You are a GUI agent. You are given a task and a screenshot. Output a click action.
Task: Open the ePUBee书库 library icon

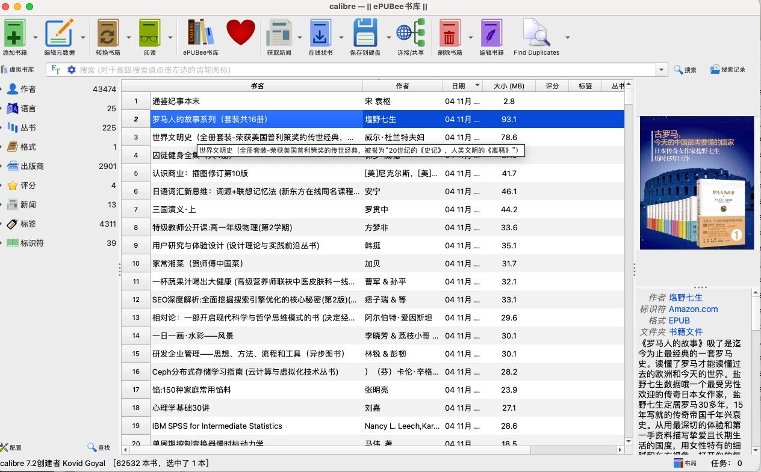click(x=200, y=32)
